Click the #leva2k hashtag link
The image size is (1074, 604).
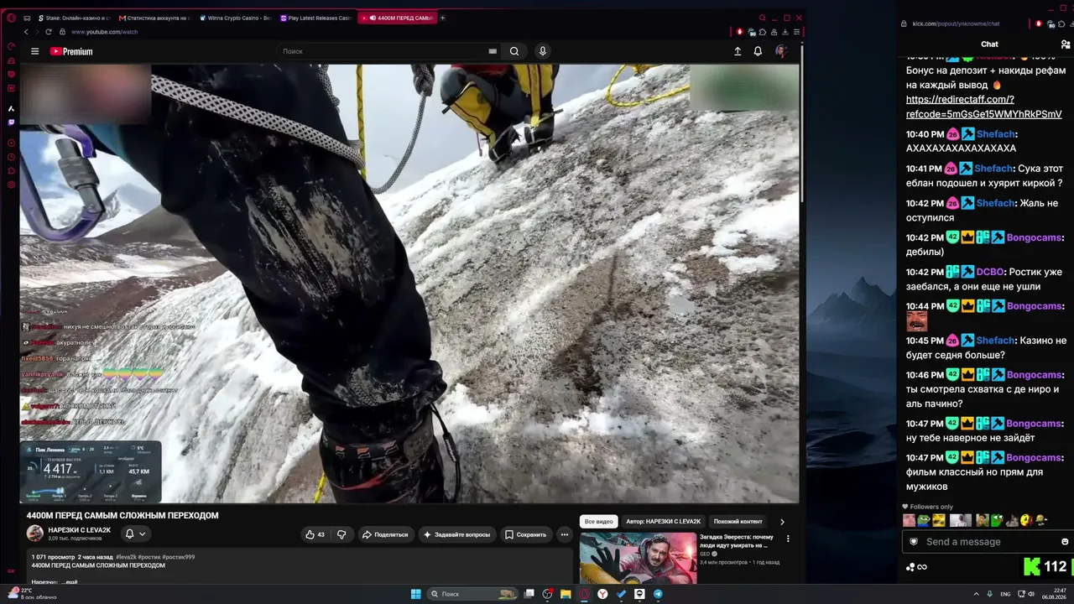[x=126, y=557]
